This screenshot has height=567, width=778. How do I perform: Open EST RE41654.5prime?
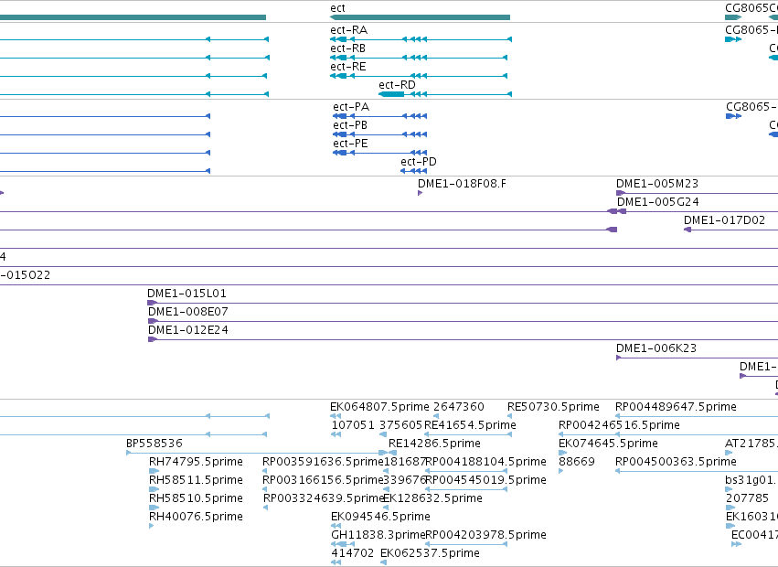(x=470, y=425)
